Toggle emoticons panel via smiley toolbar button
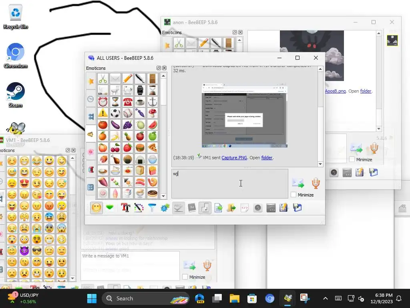410x308 pixels. coord(96,208)
